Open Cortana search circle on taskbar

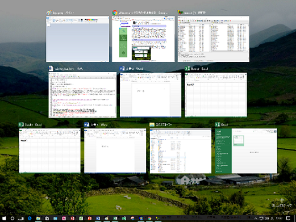coord(12,219)
